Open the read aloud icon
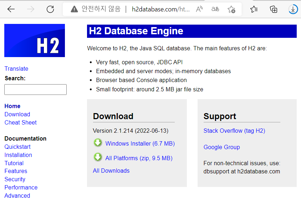 199,9
